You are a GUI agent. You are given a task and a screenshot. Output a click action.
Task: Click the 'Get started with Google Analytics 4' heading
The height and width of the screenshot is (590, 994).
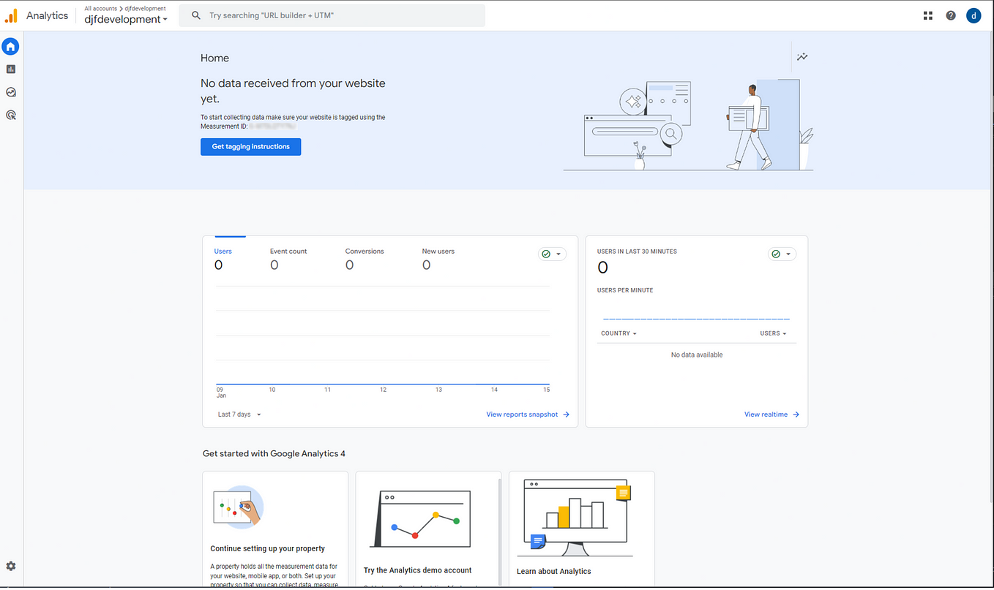274,454
